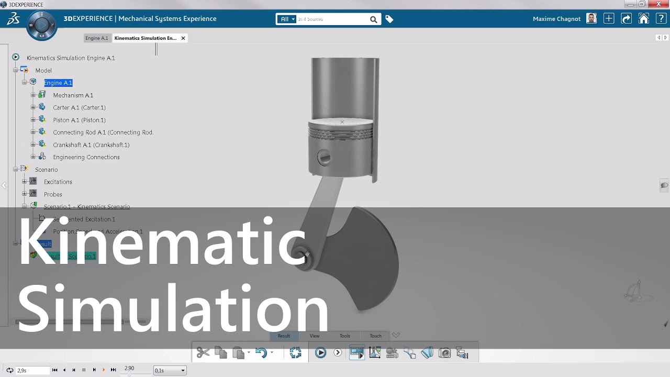Switch to the Touch tab
Image resolution: width=670 pixels, height=377 pixels.
click(x=376, y=336)
